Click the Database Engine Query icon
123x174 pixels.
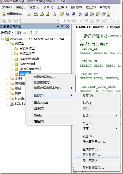click(29, 14)
